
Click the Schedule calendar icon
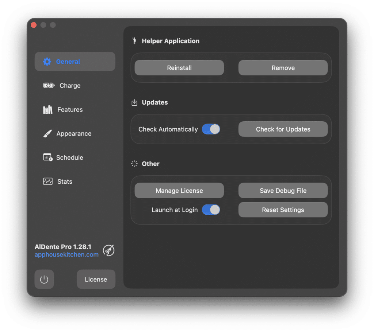[48, 157]
